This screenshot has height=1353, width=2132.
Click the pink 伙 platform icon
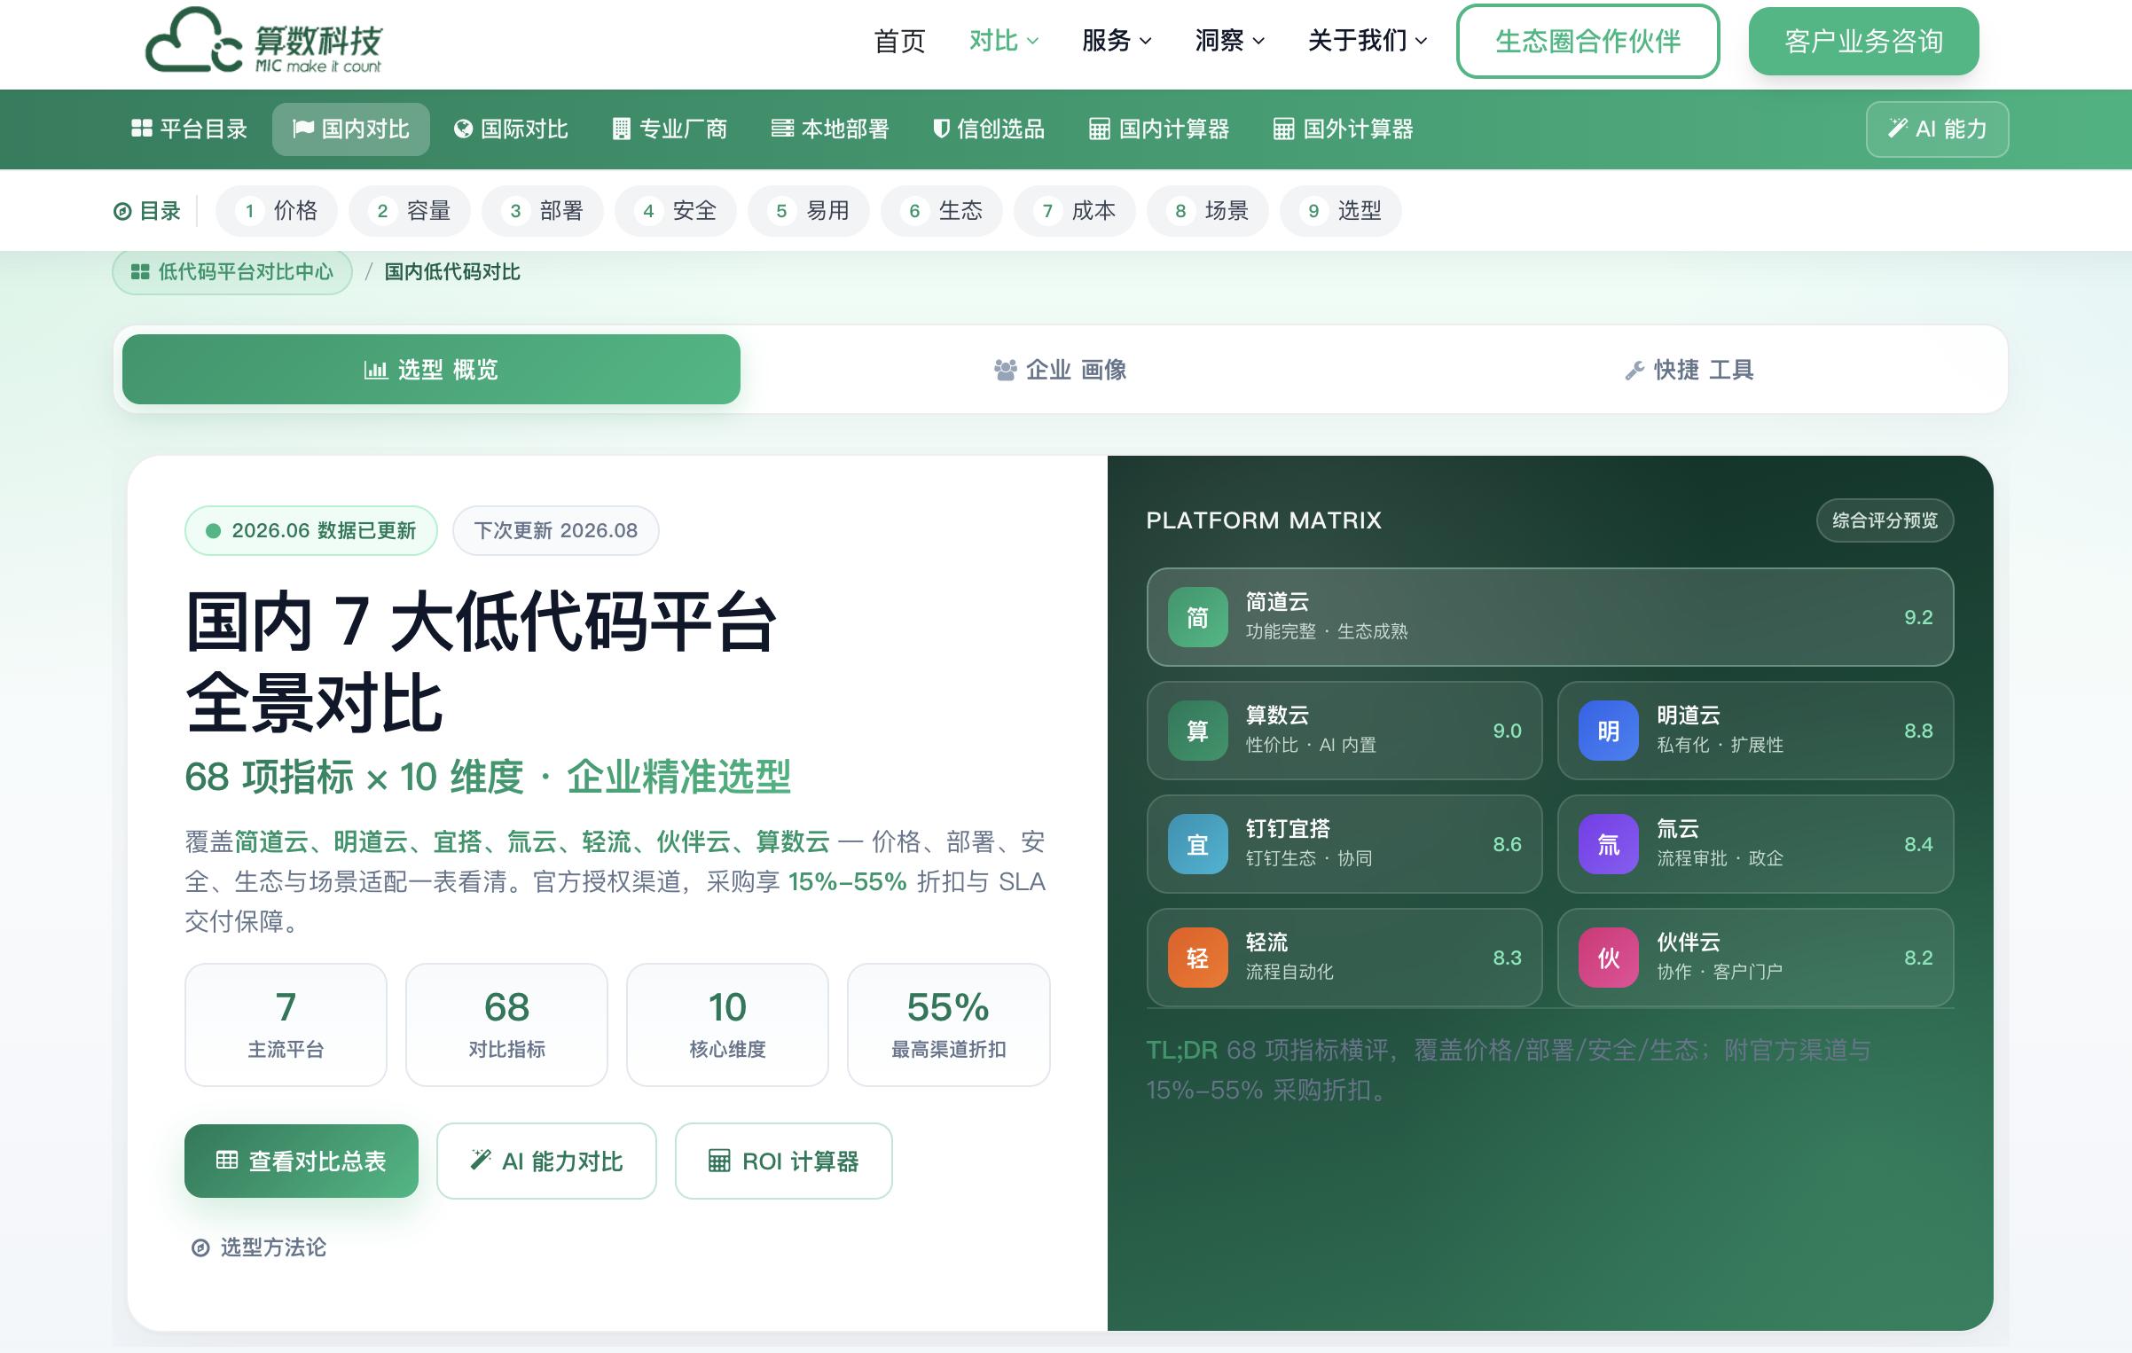pos(1609,958)
